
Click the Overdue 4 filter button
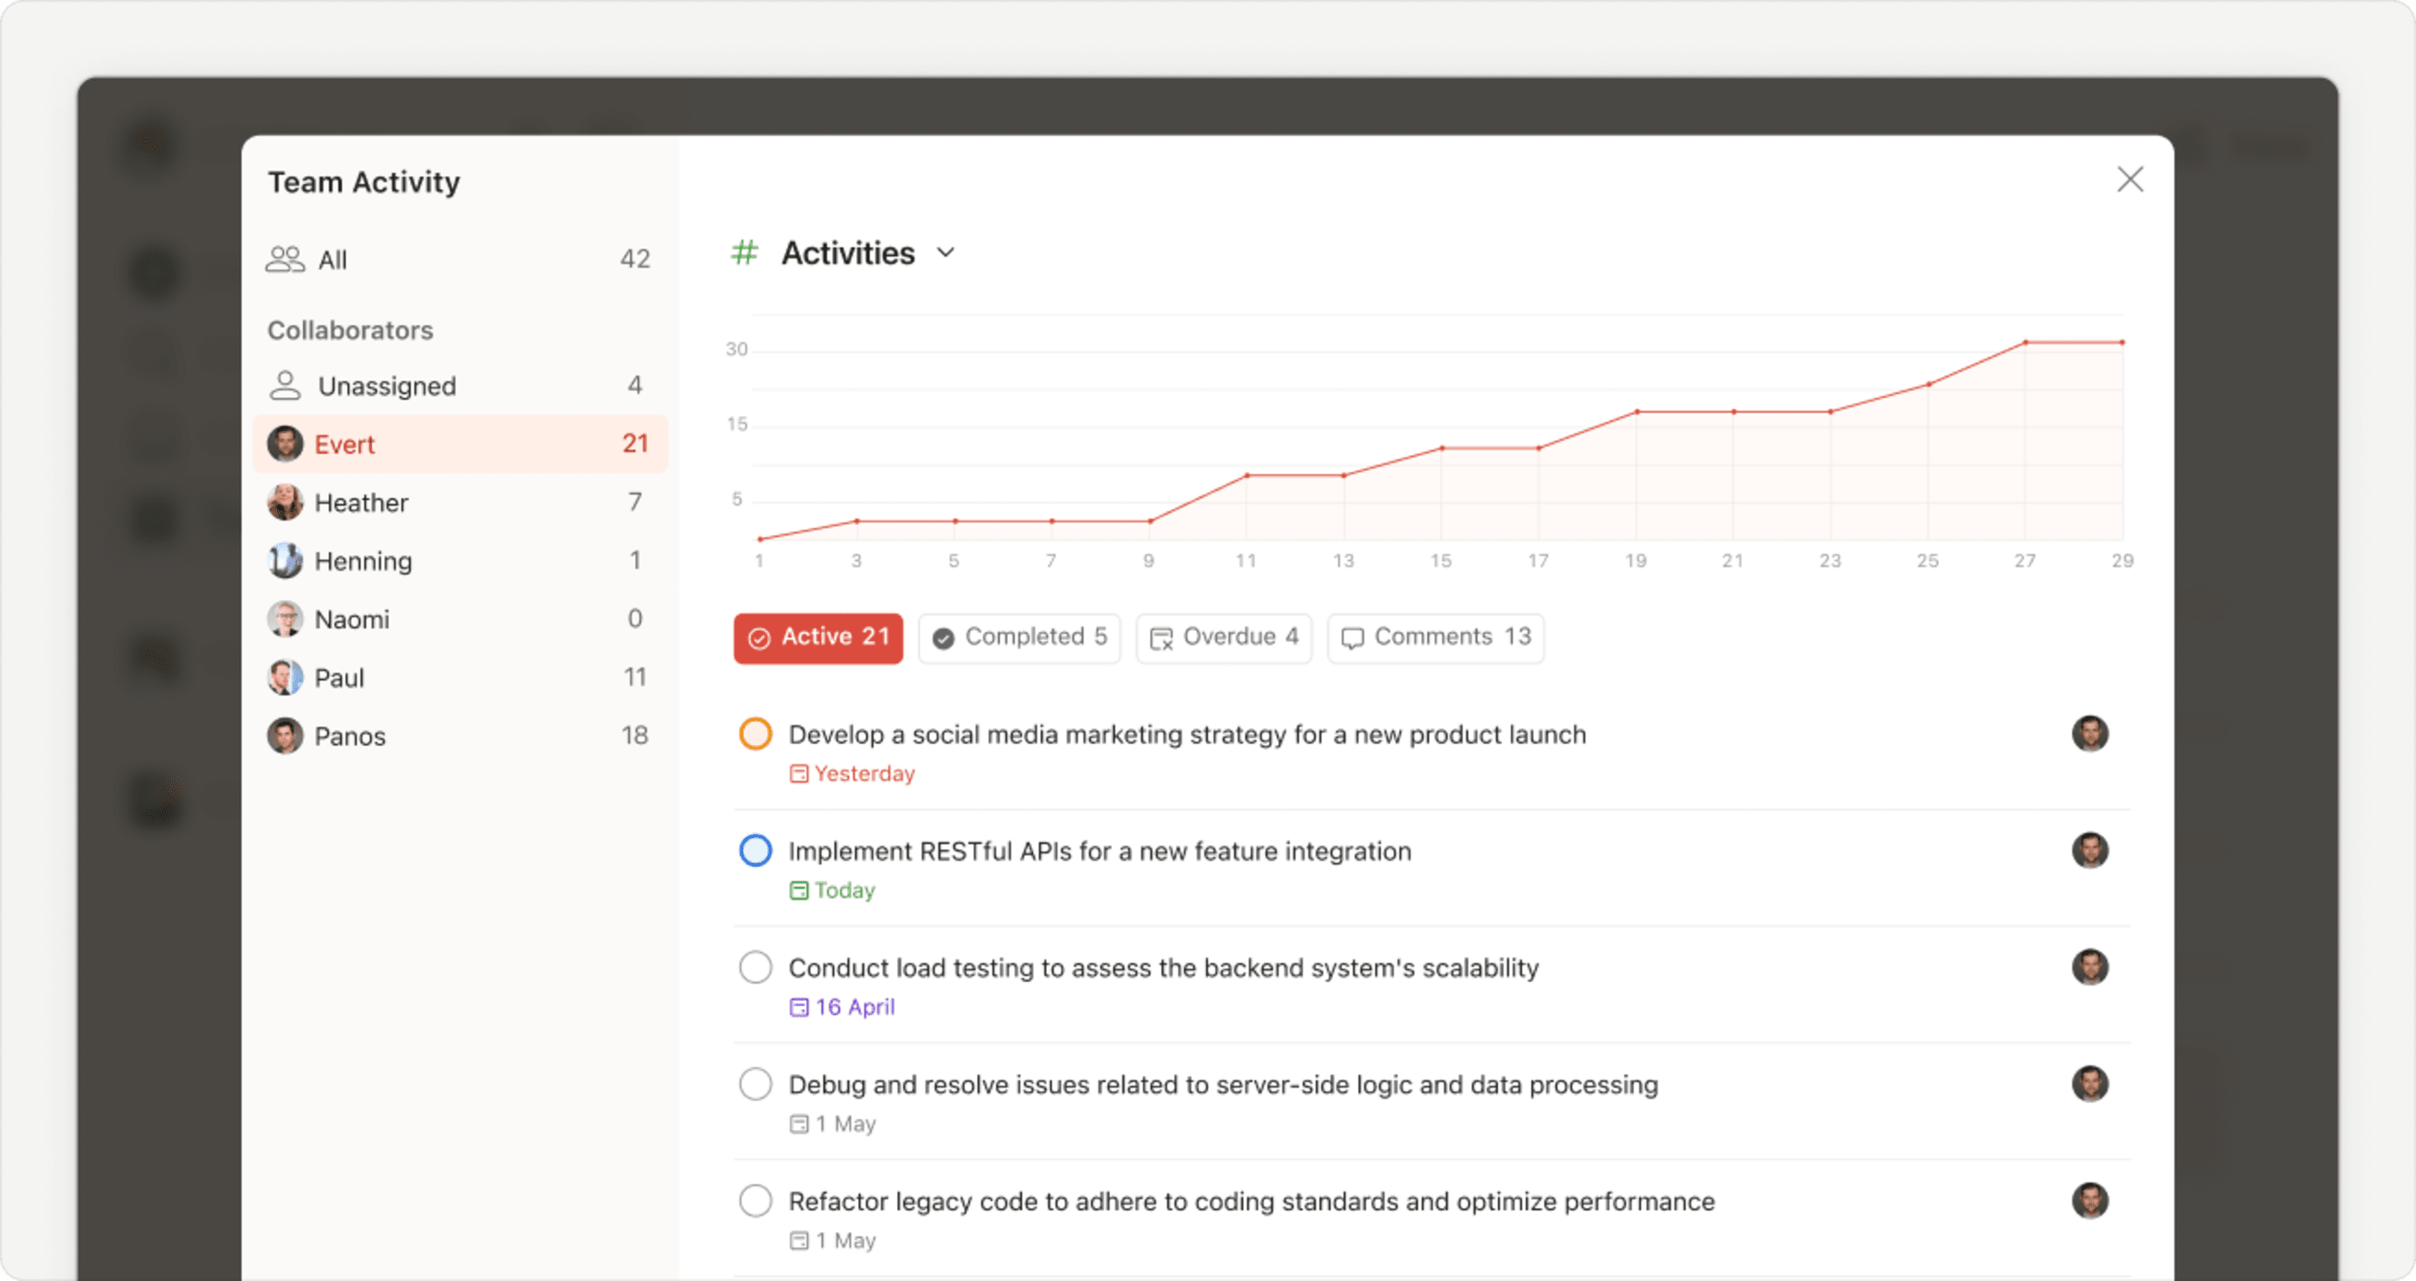pos(1223,637)
